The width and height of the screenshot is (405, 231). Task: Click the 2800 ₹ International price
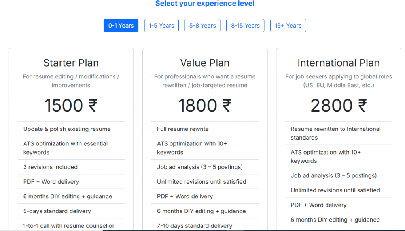point(339,106)
